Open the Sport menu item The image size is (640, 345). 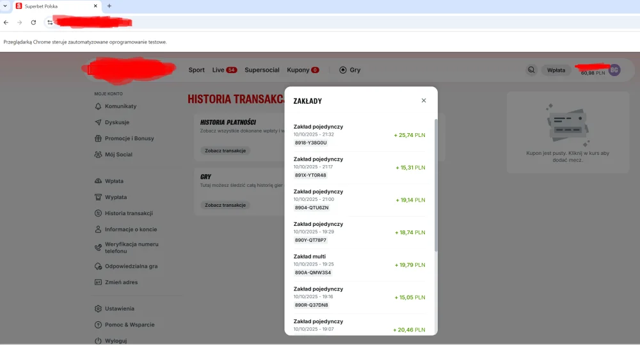(x=196, y=70)
